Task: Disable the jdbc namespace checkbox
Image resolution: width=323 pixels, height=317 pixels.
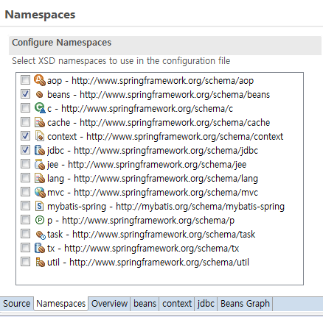Action: 25,150
